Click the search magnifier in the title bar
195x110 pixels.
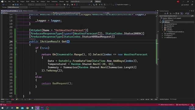point(91,2)
